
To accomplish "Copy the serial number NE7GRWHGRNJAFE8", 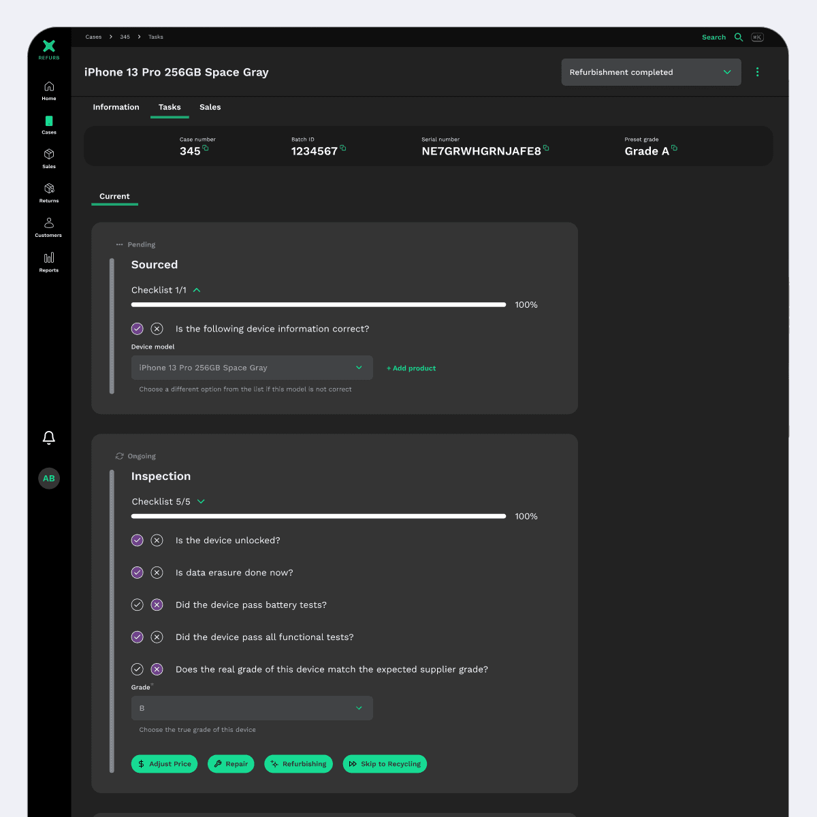I will point(546,148).
